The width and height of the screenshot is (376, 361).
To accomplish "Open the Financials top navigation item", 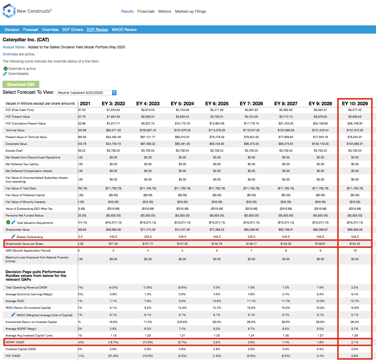I will coord(146,12).
